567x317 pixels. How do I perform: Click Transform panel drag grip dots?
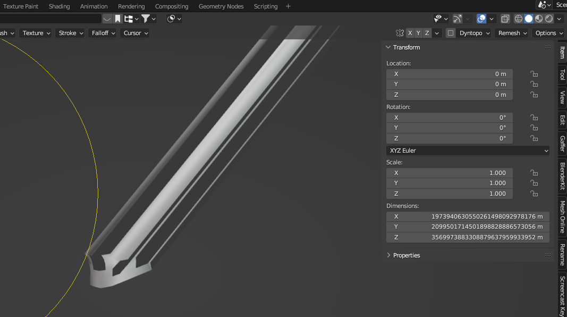[548, 47]
